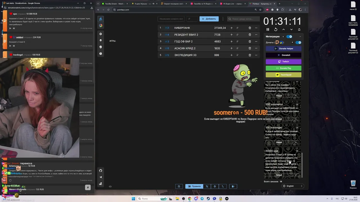Reset the auction timer
Image resolution: width=360 pixels, height=202 pixels.
(x=276, y=29)
